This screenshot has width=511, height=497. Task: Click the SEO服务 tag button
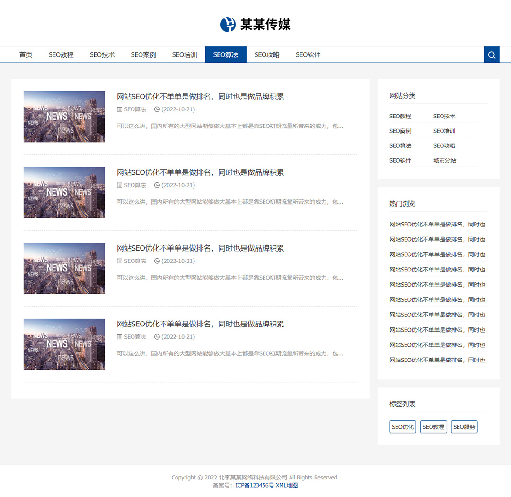point(464,427)
